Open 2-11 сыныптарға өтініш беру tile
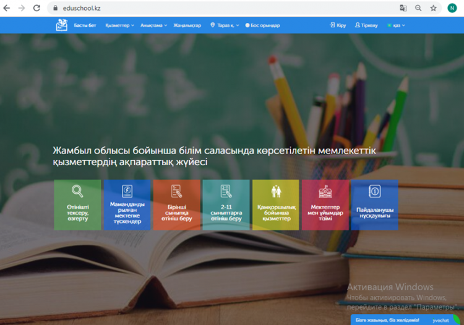 tap(226, 205)
